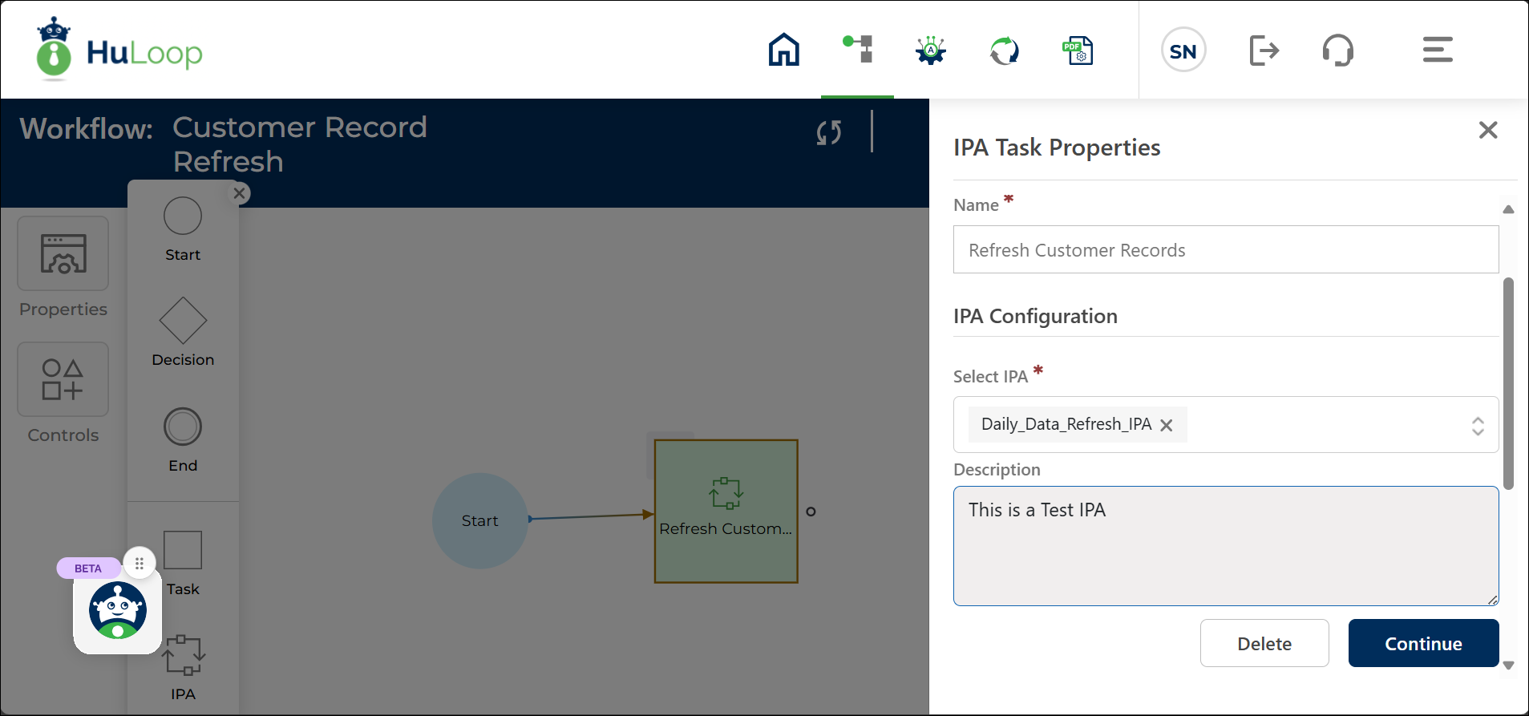This screenshot has width=1529, height=716.
Task: Open the Home dashboard icon
Action: click(x=783, y=50)
